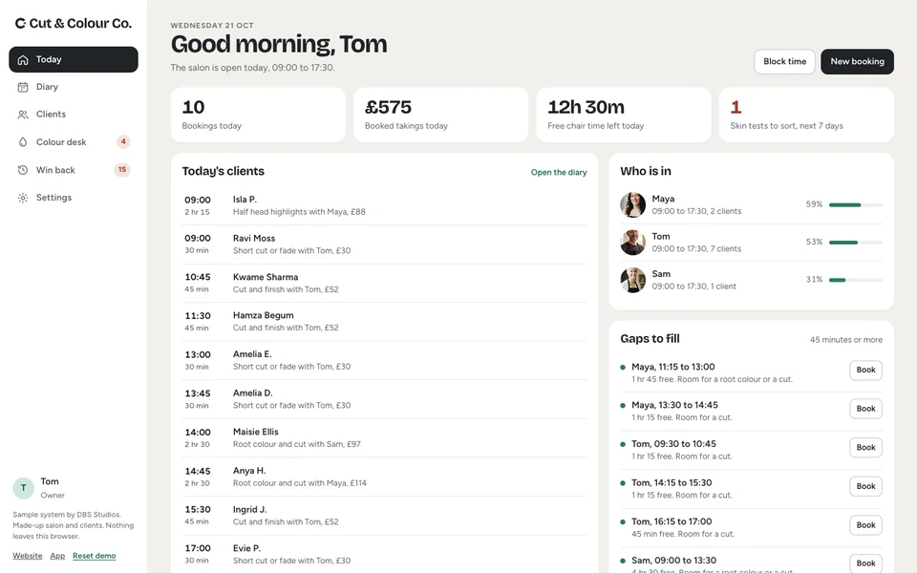Click the Reset demo link

(95, 556)
